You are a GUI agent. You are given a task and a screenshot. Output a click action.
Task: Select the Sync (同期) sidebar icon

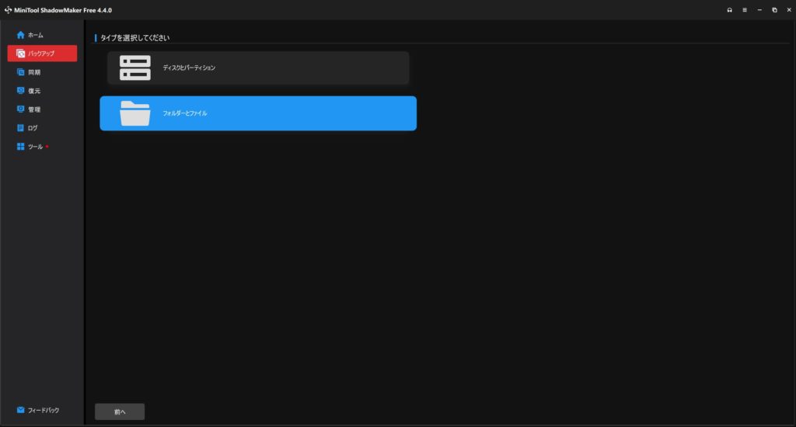click(21, 72)
